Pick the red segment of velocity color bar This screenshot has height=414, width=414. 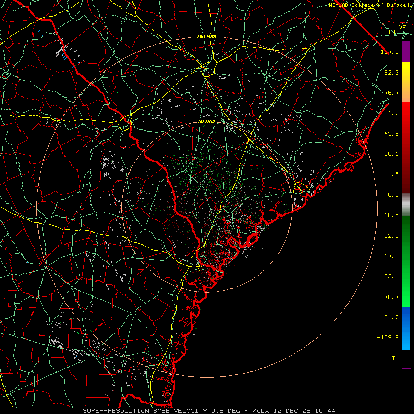[x=406, y=147]
